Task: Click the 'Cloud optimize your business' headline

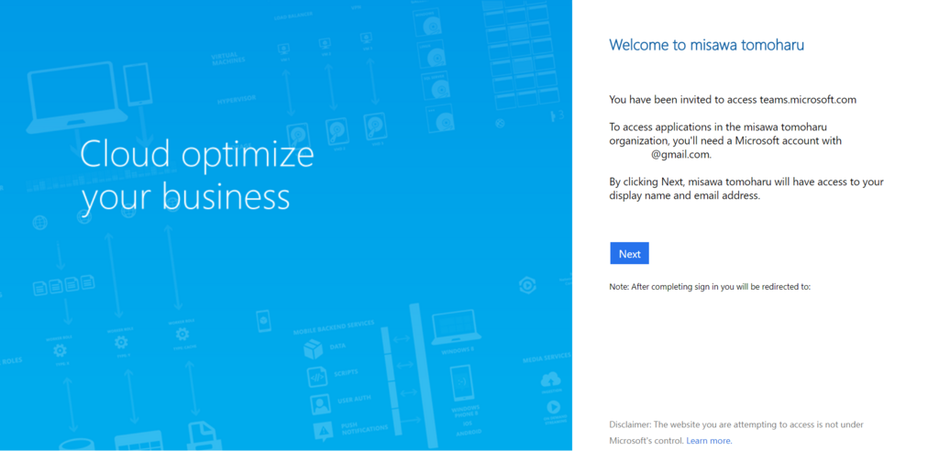Action: (197, 175)
